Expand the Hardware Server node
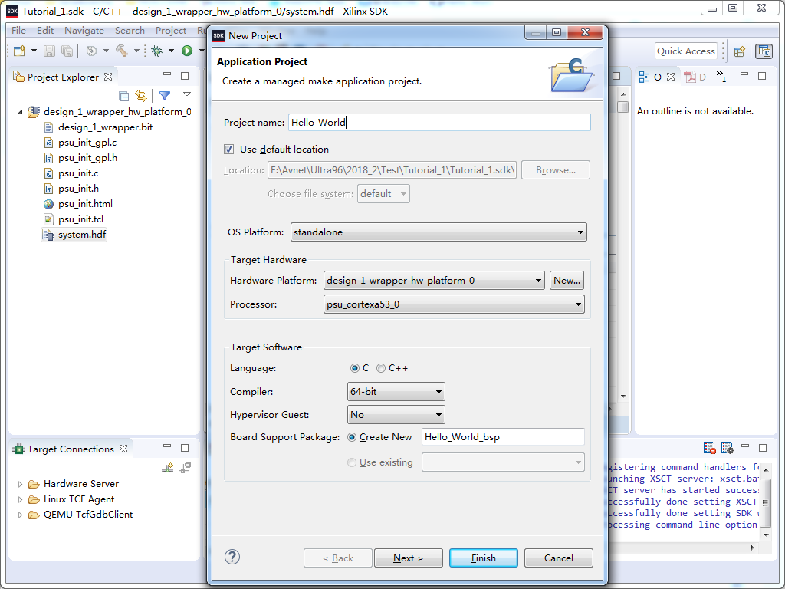The height and width of the screenshot is (589, 785). (x=20, y=485)
